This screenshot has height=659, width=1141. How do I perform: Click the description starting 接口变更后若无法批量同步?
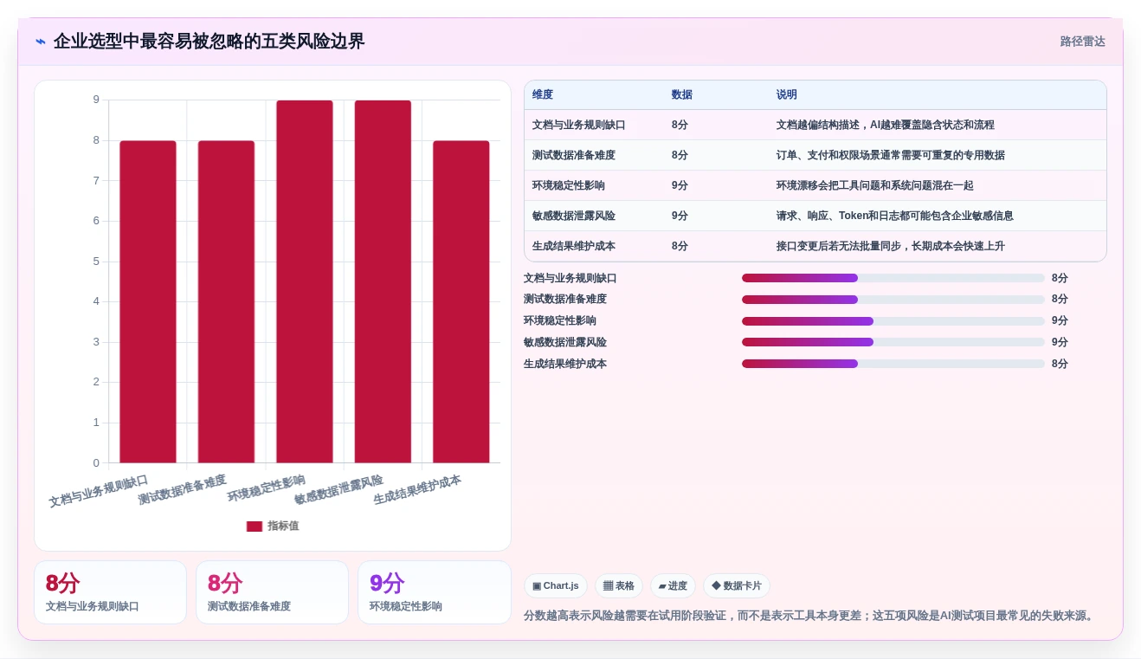coord(891,247)
